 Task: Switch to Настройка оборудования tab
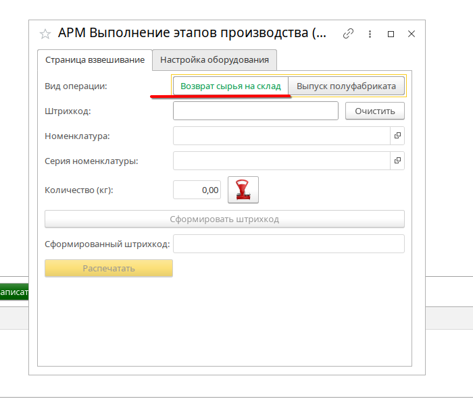click(214, 59)
